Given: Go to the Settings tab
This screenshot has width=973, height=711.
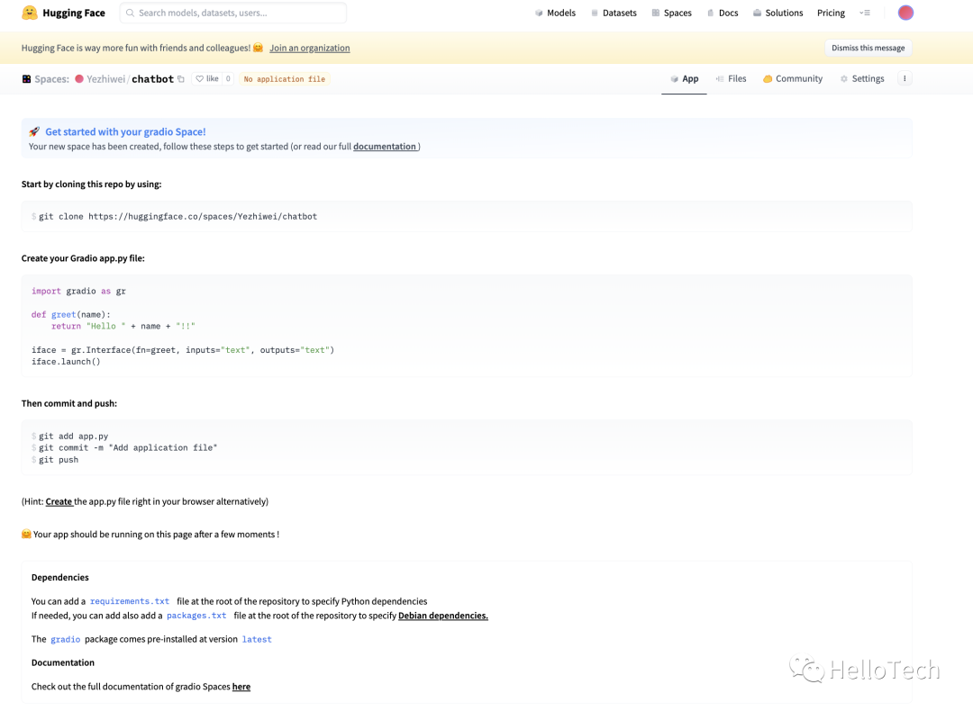Looking at the screenshot, I should coord(862,79).
